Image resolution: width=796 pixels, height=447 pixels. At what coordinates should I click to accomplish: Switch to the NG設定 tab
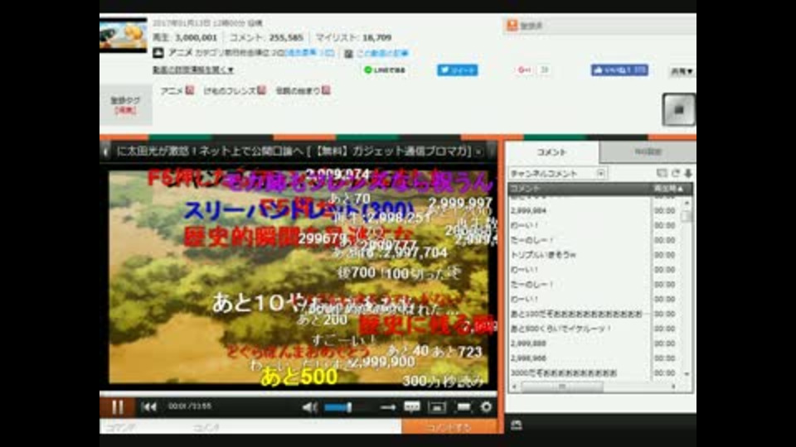(648, 152)
